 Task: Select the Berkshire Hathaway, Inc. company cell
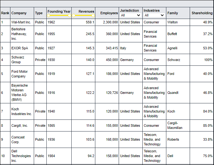20,34
